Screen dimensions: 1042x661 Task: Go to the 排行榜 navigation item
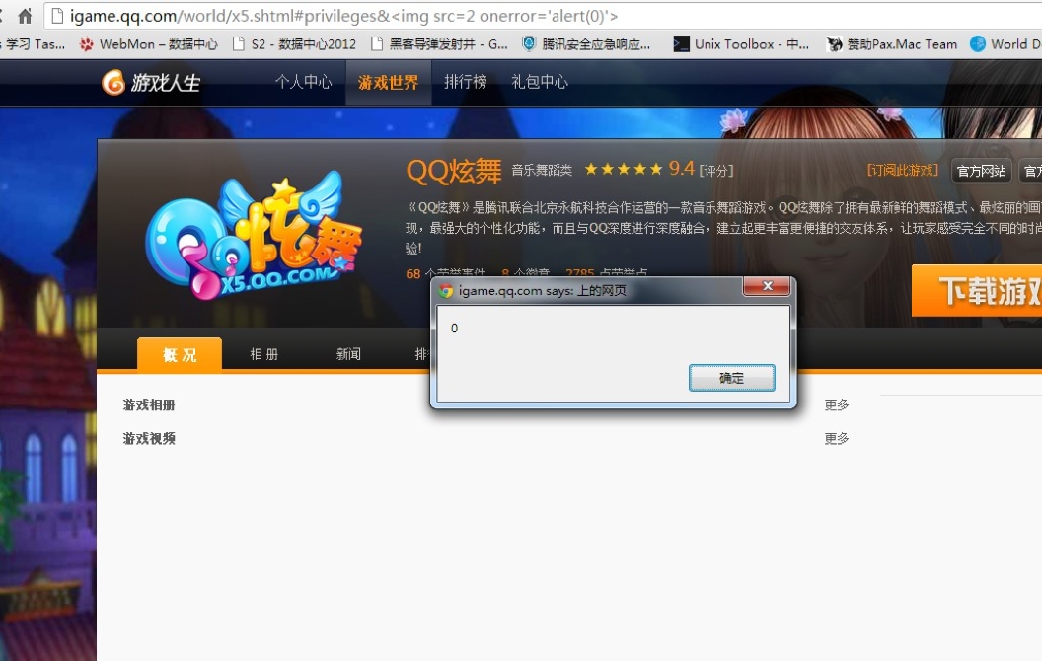[465, 82]
